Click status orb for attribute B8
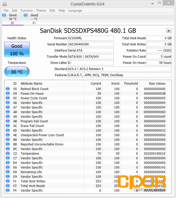176x198 pixels. (8, 140)
